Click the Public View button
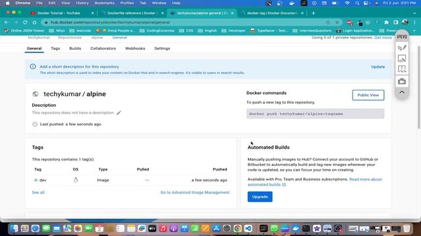 tap(368, 95)
